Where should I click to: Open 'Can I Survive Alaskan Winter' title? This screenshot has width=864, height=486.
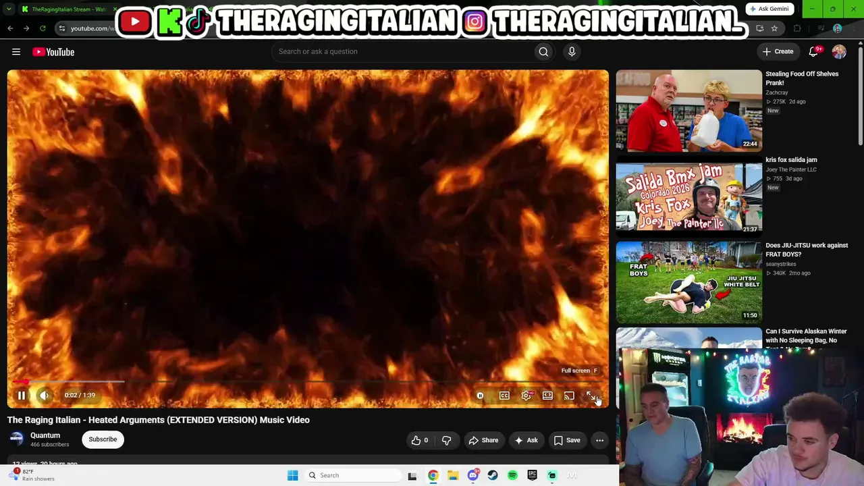[x=806, y=335]
